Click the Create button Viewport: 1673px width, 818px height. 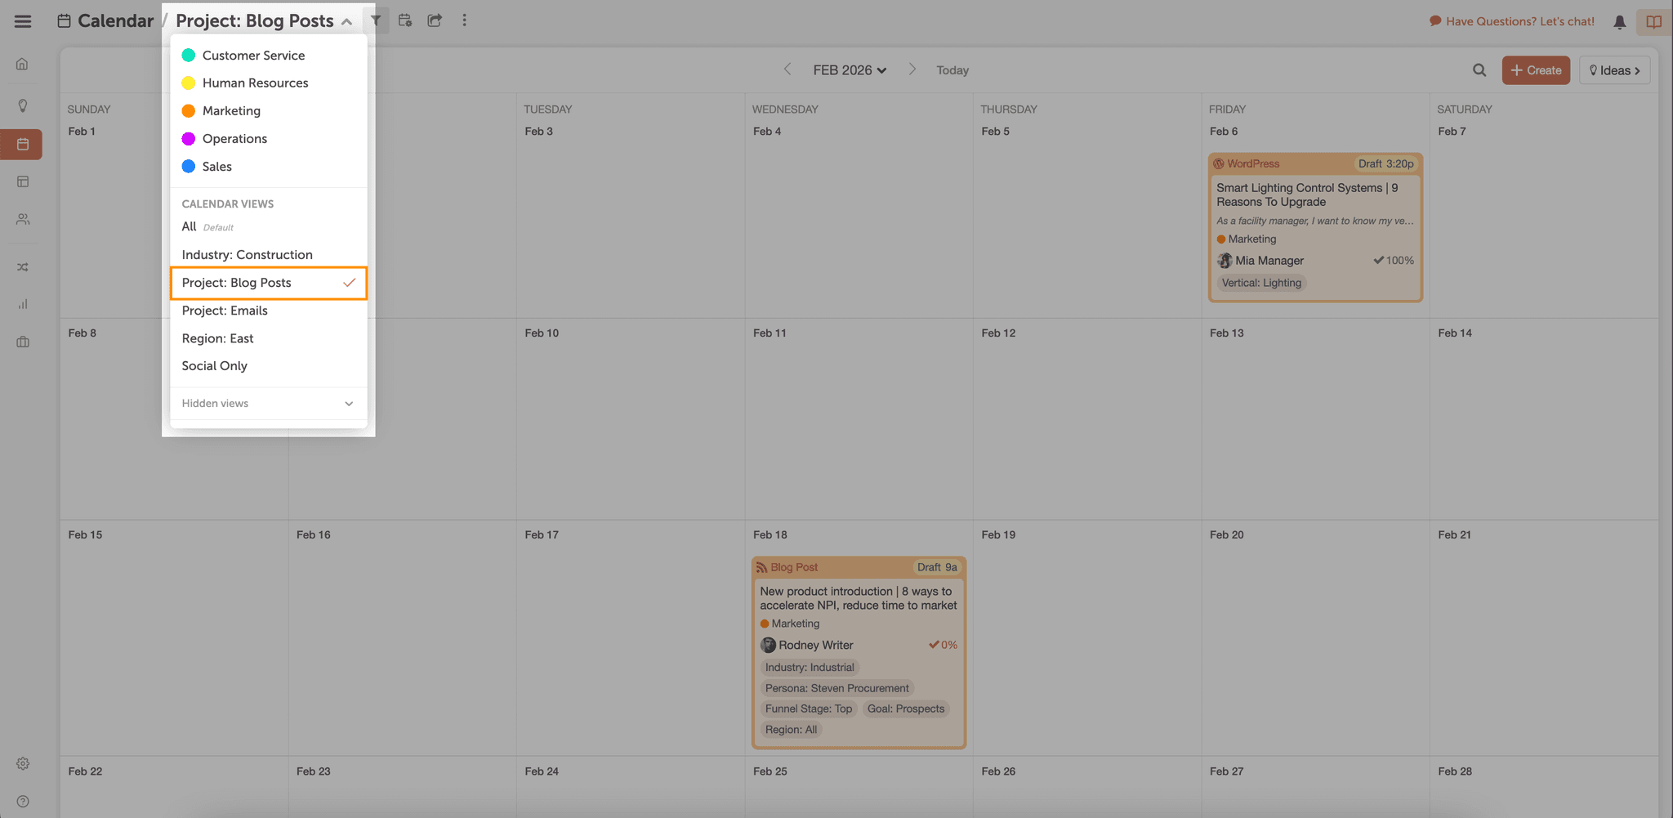[1536, 69]
